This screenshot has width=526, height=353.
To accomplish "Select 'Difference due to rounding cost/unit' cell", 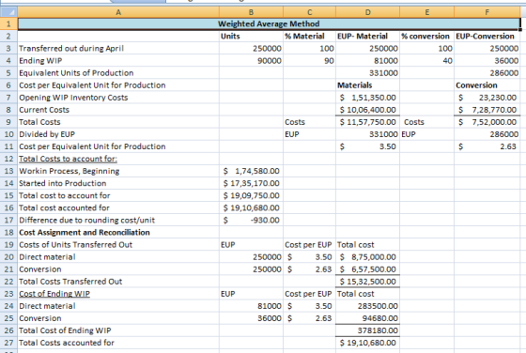I will click(118, 220).
